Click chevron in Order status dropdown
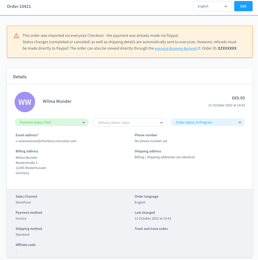Viewport: 258px width, 260px height. click(x=240, y=122)
